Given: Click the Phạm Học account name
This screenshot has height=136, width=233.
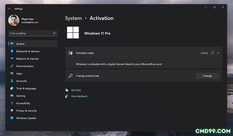Looking at the screenshot, I should (x=28, y=19).
